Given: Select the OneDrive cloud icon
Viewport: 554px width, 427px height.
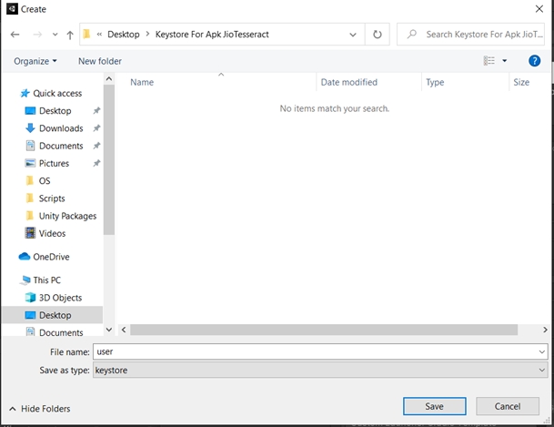Looking at the screenshot, I should (x=25, y=257).
